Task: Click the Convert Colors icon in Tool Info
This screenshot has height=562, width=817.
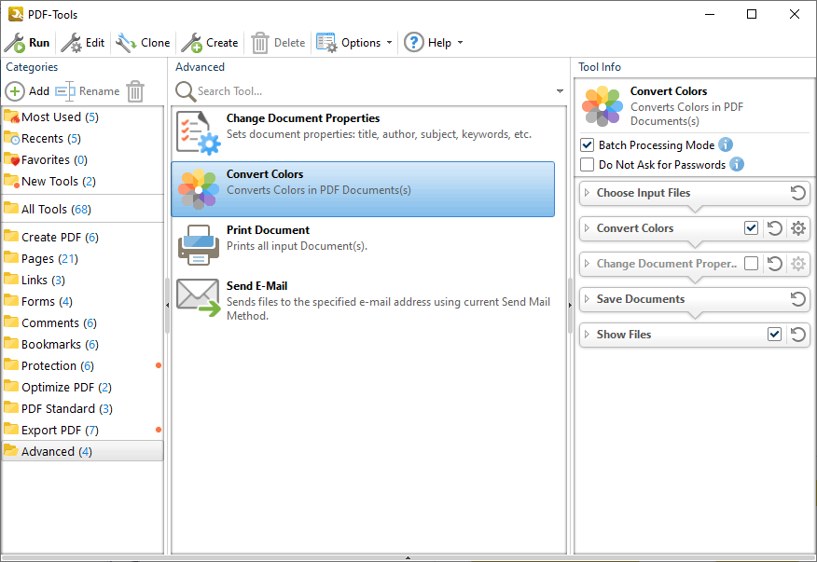Action: 602,106
